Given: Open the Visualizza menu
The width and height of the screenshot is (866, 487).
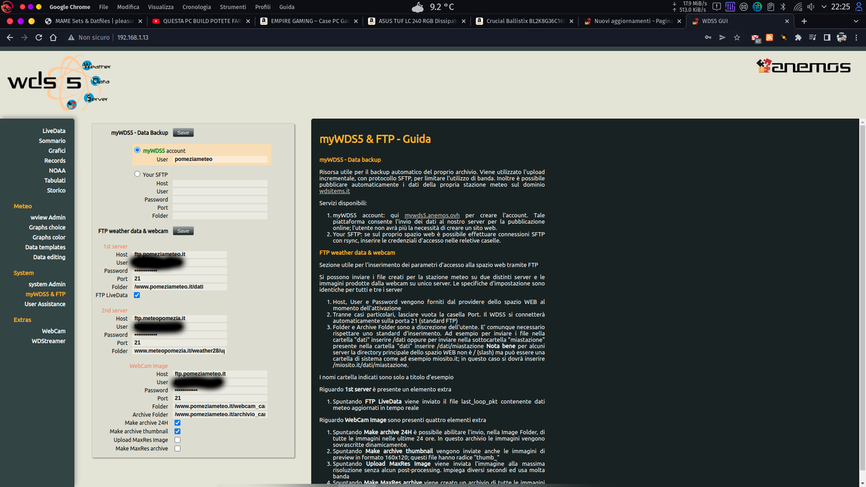Looking at the screenshot, I should (161, 7).
